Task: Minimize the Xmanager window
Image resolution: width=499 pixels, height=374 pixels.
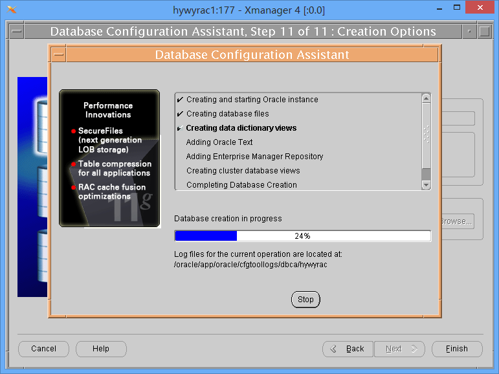Action: click(x=439, y=8)
